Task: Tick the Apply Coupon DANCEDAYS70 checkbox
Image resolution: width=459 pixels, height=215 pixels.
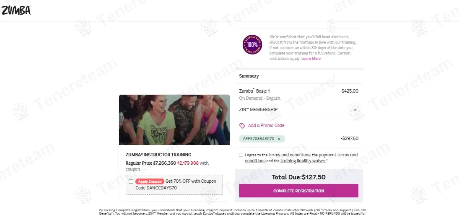Action: [131, 181]
